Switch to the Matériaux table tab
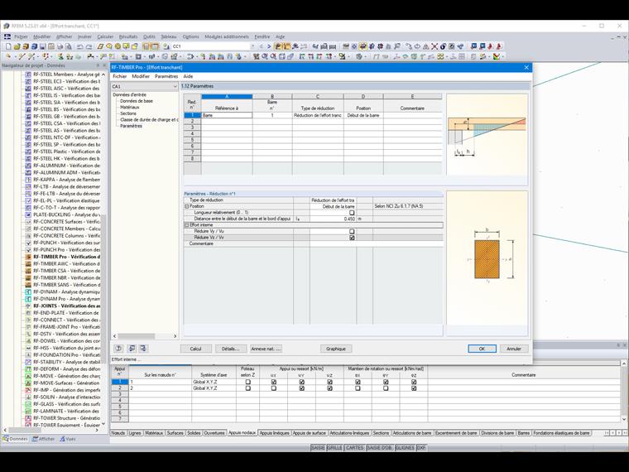Screen dimensions: 629x472 (x=154, y=433)
